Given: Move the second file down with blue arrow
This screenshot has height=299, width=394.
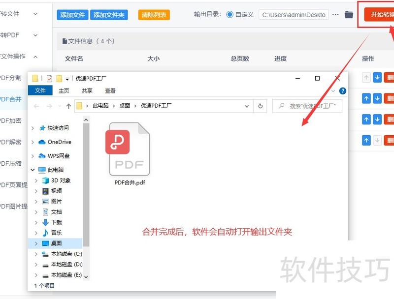Looking at the screenshot, I should (377, 98).
